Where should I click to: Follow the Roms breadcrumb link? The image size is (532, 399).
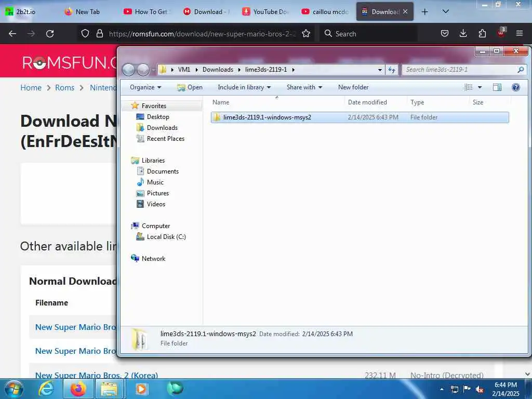click(64, 87)
